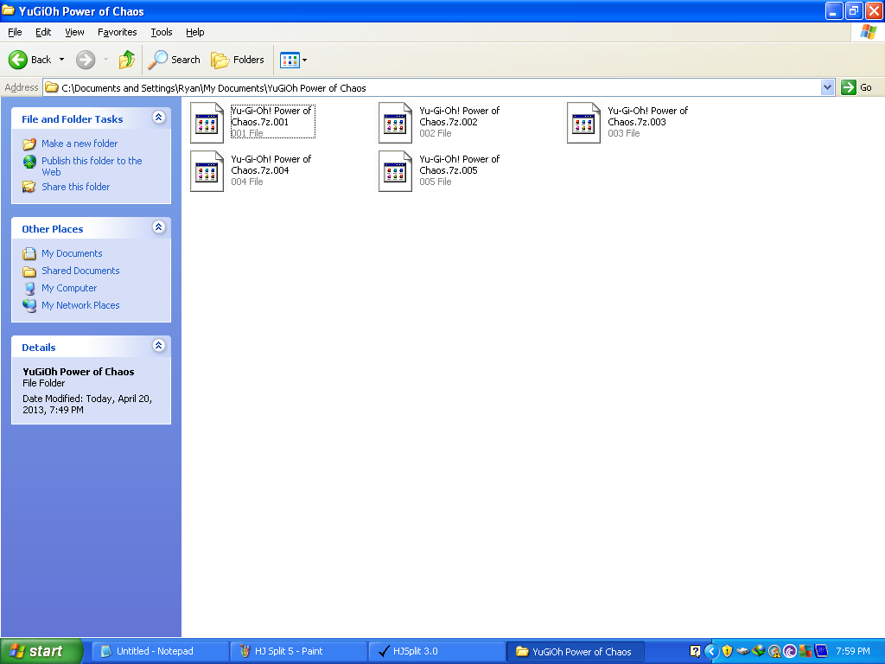This screenshot has width=885, height=664.
Task: Click the compass warning tray icon
Action: pos(774,652)
